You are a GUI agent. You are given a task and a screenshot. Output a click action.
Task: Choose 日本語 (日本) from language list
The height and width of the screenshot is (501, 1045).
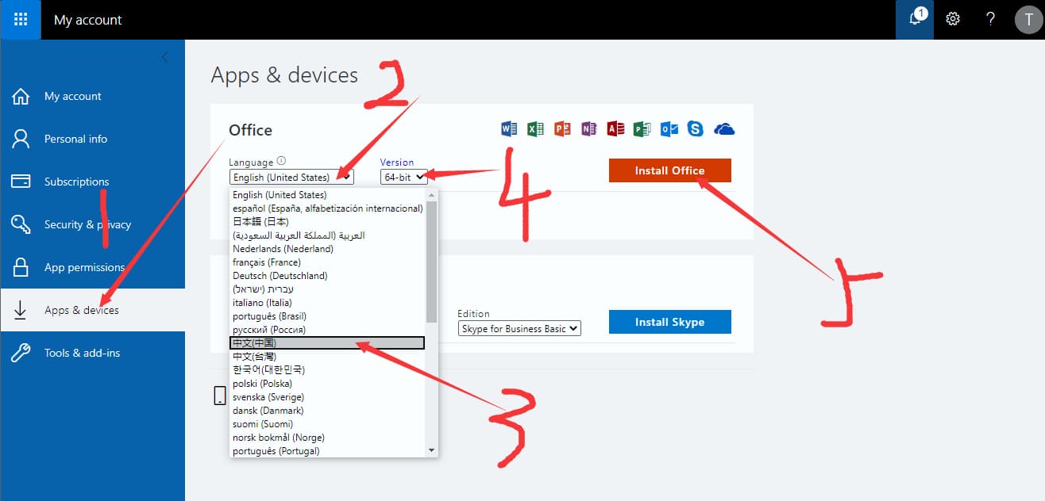(x=327, y=222)
